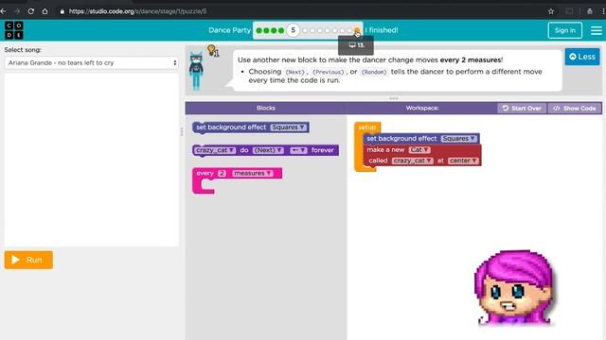Click the lightbulb hint icon
Viewport: 606px width, 340px height.
click(x=212, y=50)
